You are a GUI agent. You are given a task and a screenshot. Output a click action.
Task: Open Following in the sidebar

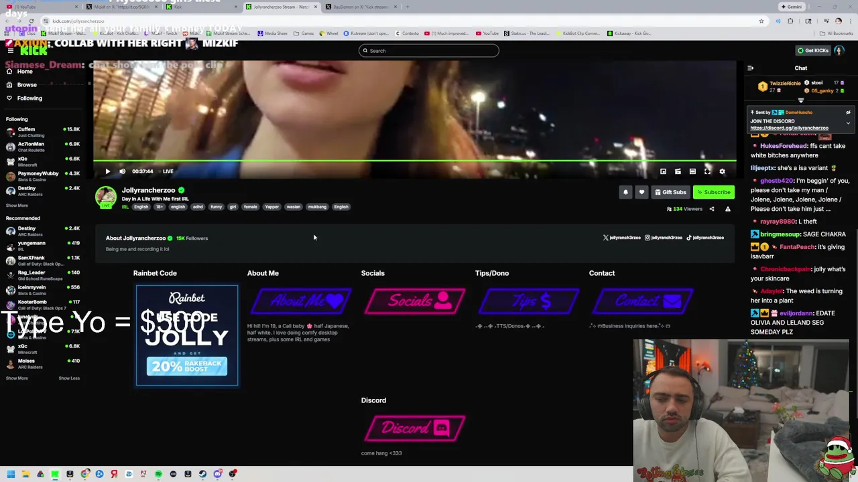[28, 98]
